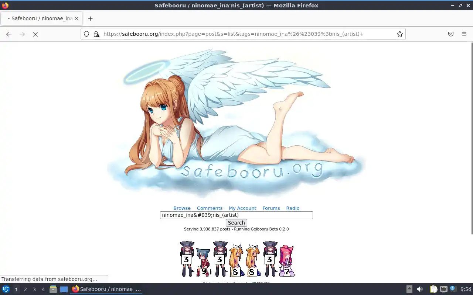This screenshot has height=295, width=473.
Task: Open the Save to Pocket button
Action: point(451,34)
